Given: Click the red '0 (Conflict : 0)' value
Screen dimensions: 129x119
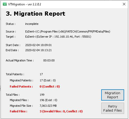Looking at the screenshot, I should (50, 86).
